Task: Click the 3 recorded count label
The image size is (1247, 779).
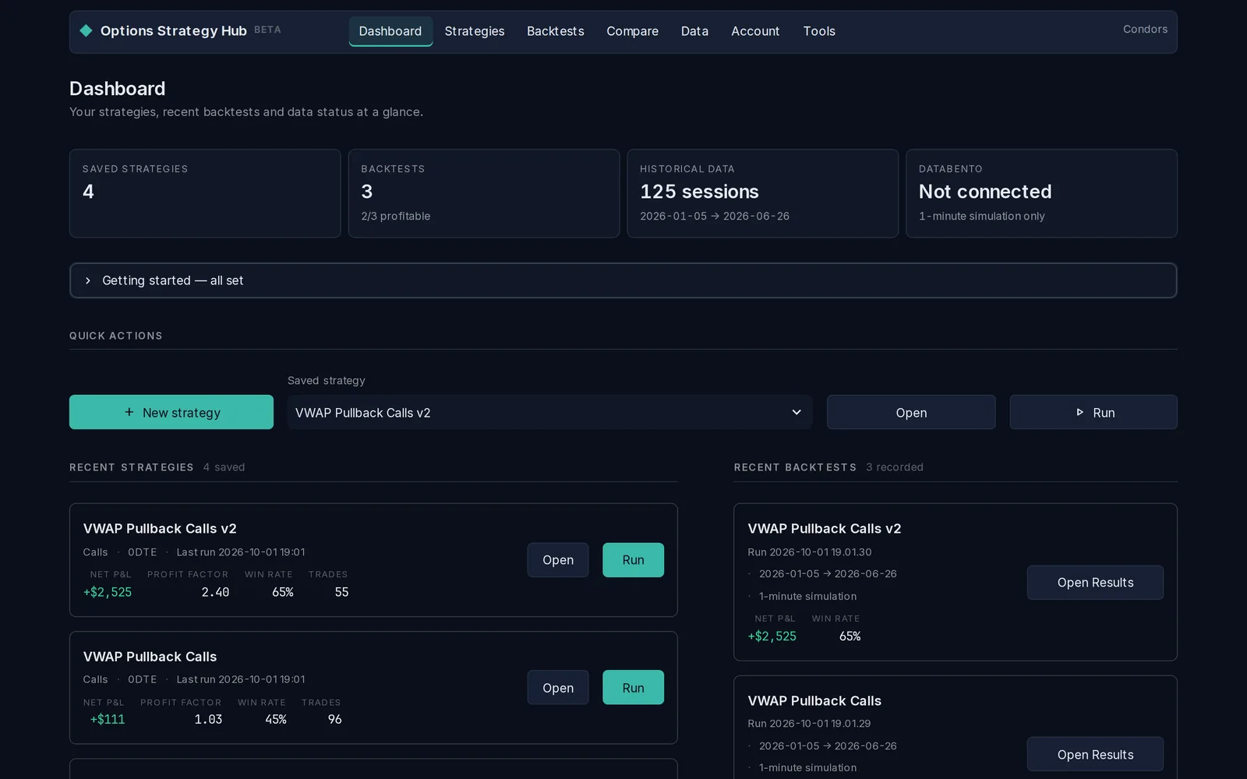Action: (x=895, y=467)
